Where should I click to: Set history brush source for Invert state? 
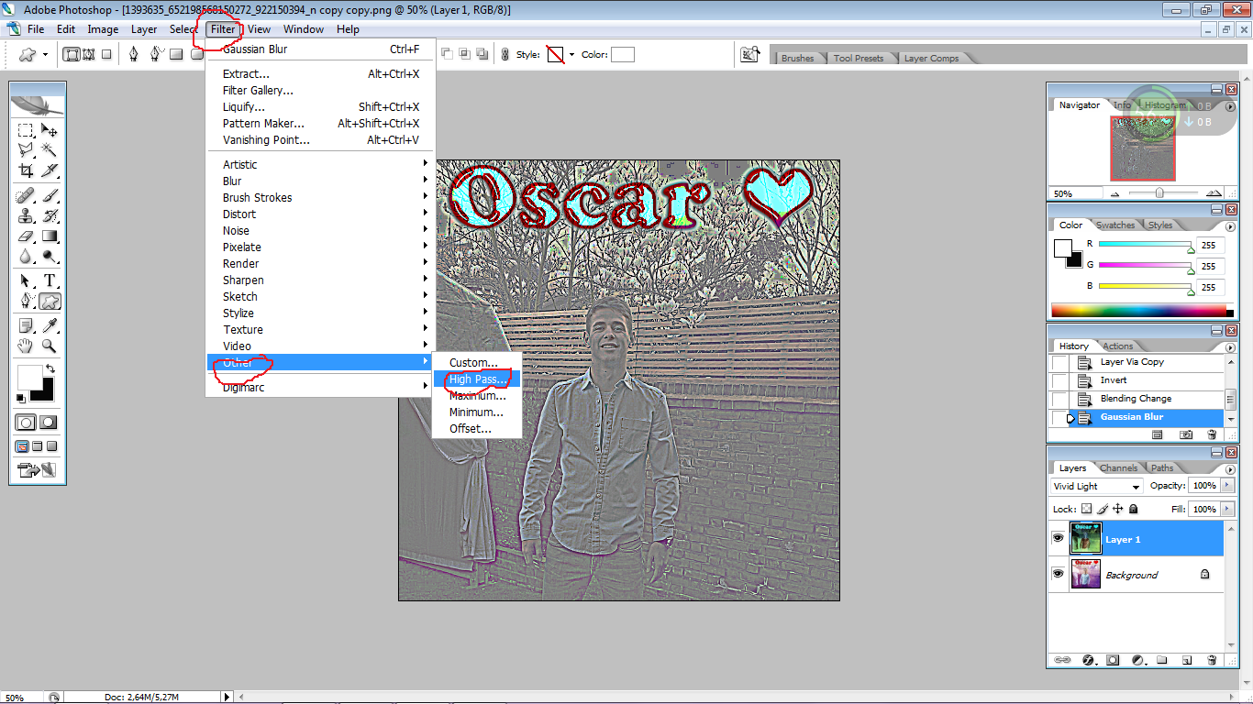click(1059, 380)
